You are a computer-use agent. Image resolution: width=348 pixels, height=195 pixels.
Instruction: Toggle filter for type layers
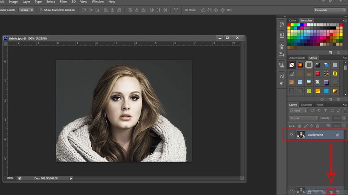pyautogui.click(x=325, y=110)
